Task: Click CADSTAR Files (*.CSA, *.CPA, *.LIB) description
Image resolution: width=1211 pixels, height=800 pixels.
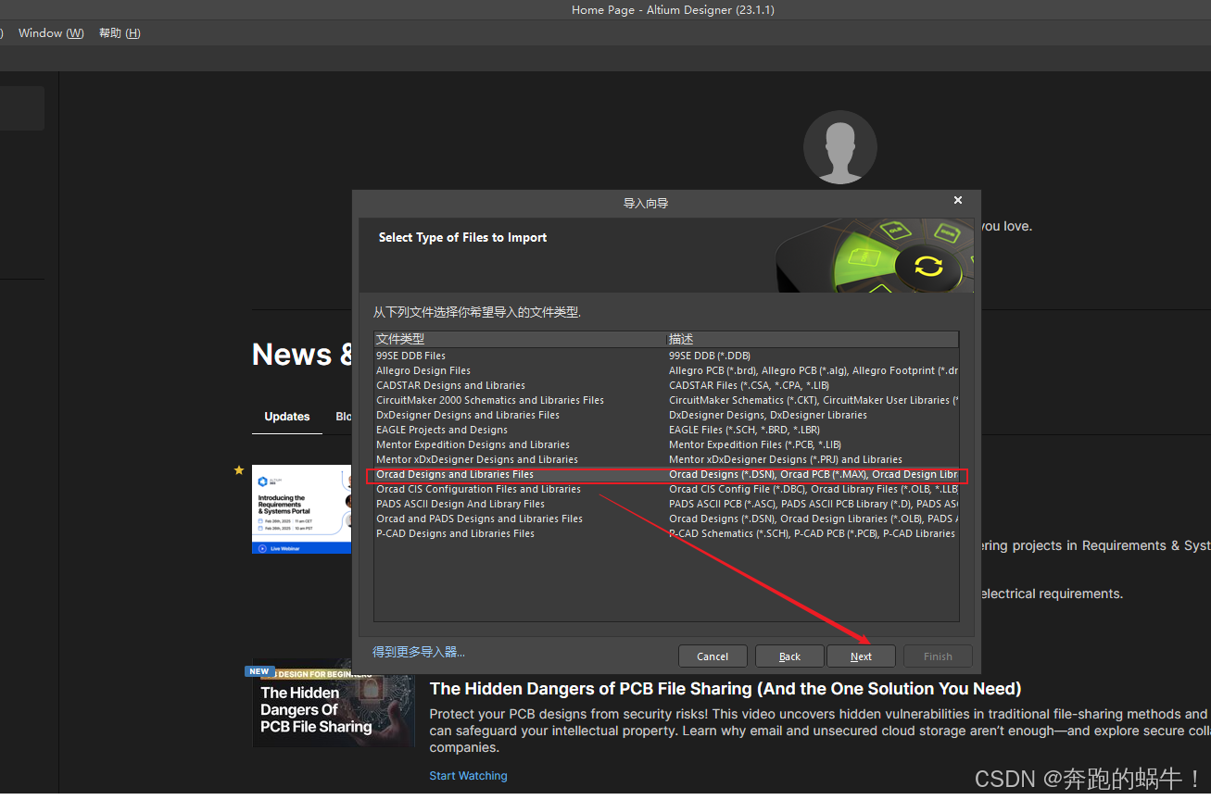Action: pos(749,385)
